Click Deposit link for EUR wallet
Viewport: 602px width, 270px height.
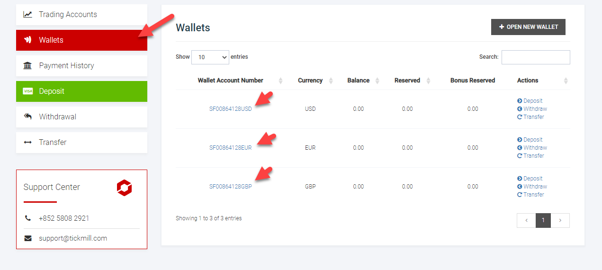pos(530,140)
